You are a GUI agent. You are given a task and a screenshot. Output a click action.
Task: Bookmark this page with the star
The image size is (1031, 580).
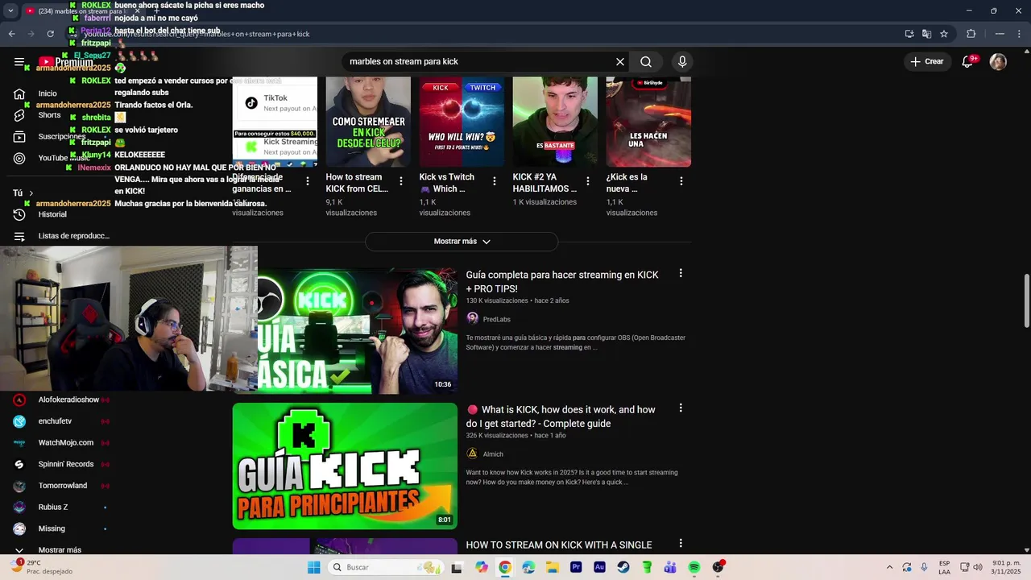pyautogui.click(x=944, y=34)
